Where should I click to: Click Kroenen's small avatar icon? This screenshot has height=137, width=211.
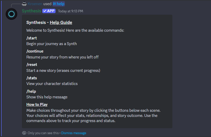(x=24, y=4)
